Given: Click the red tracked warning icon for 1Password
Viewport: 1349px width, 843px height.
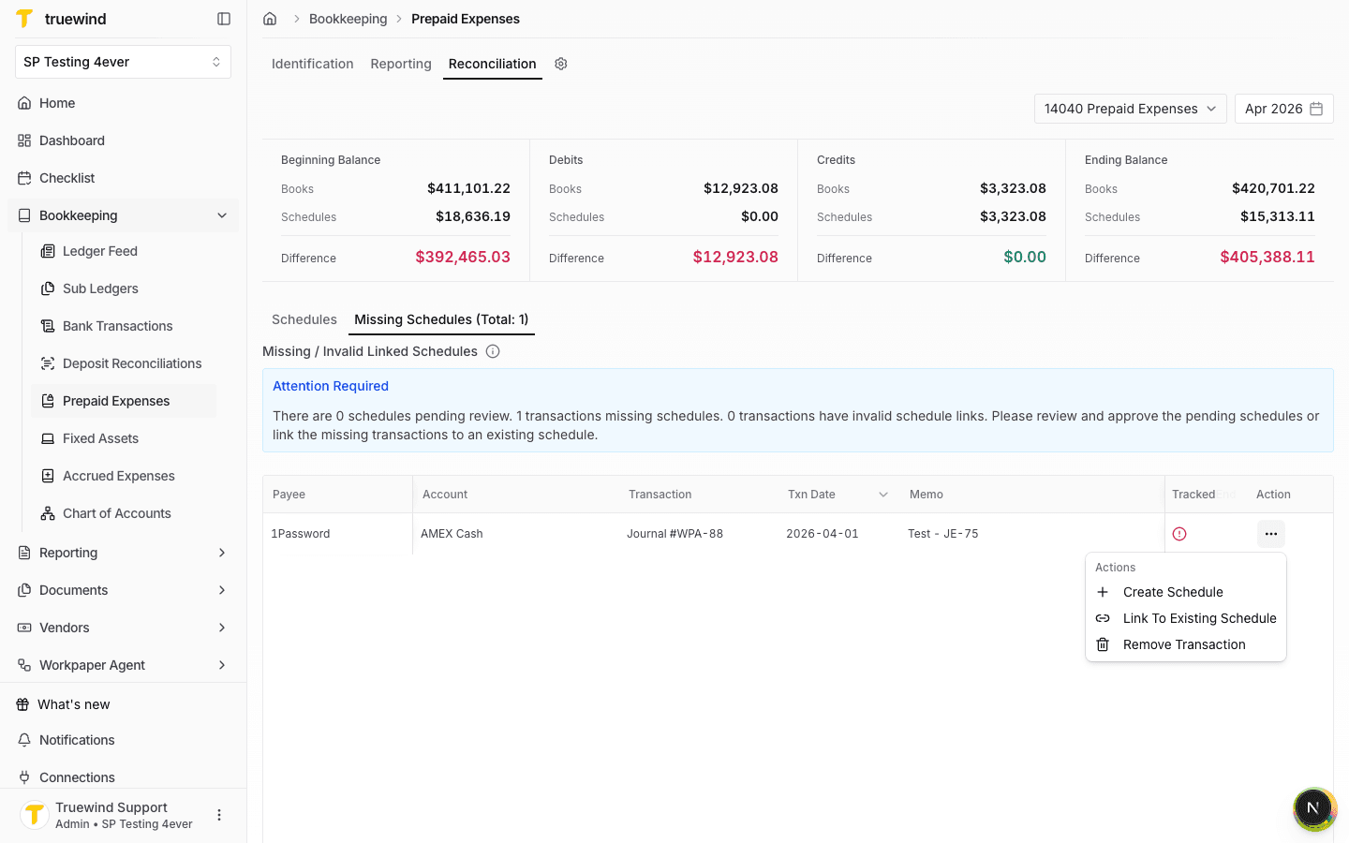Looking at the screenshot, I should [1179, 534].
